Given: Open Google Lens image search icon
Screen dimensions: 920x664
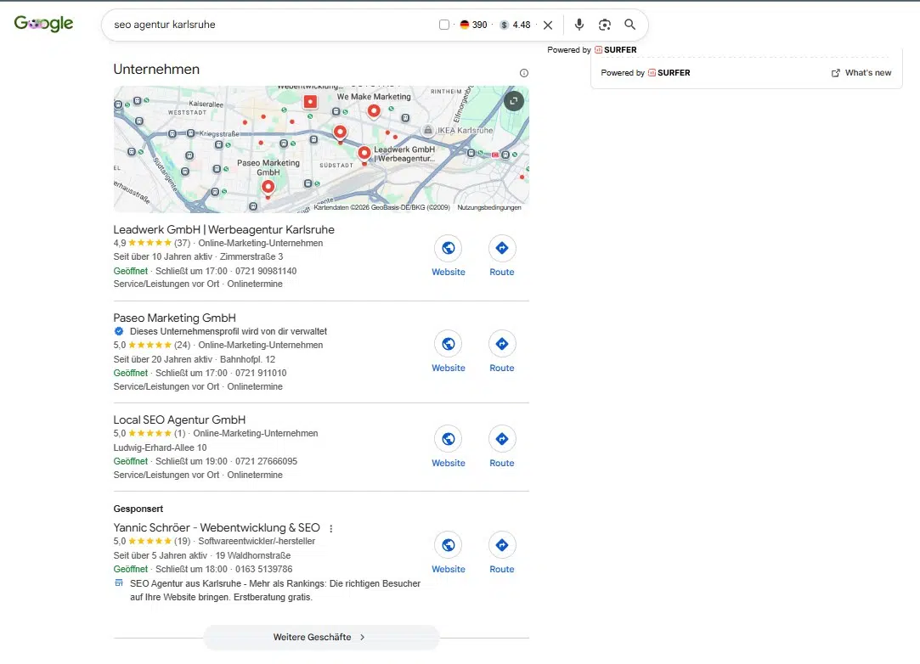Looking at the screenshot, I should [x=604, y=25].
